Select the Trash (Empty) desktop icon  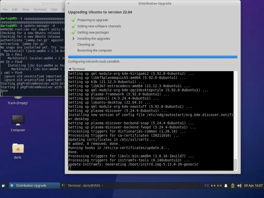pyautogui.click(x=18, y=101)
